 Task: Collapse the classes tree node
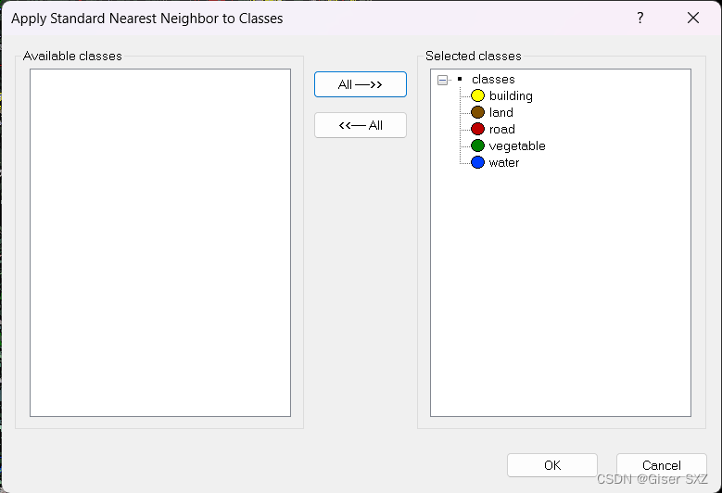click(442, 80)
